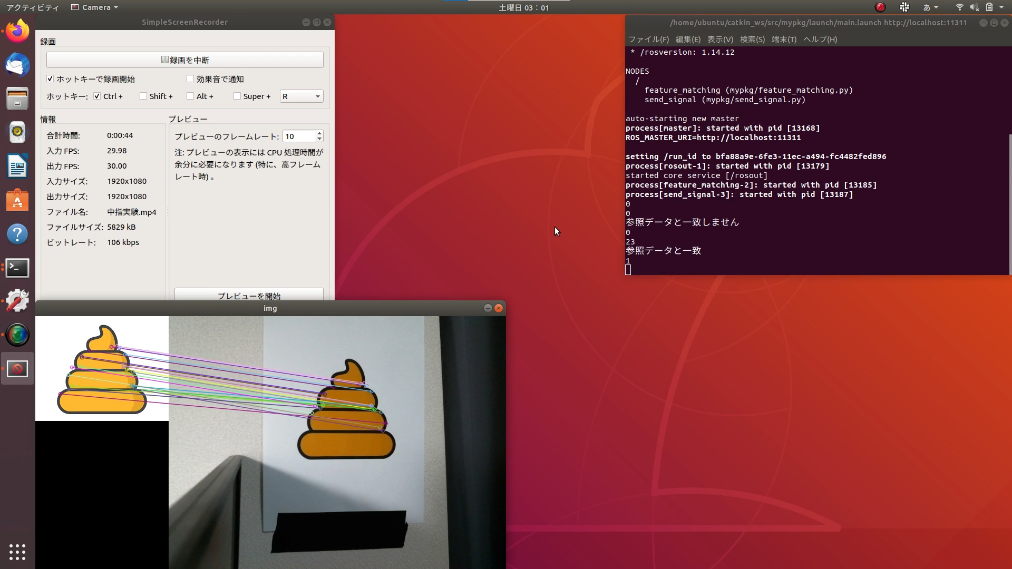
Task: Enable sound effect notification checkbox
Action: [x=190, y=79]
